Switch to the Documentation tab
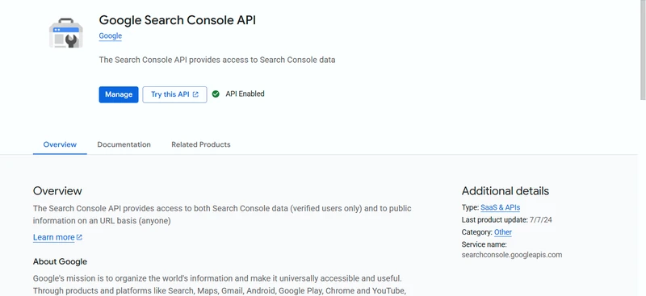 tap(124, 144)
